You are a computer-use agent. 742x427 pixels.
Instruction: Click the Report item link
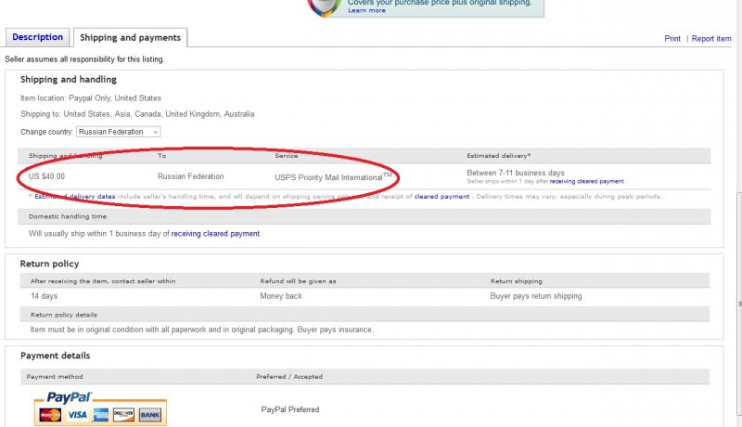coord(711,39)
